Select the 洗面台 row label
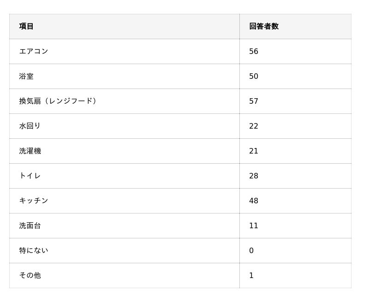369x302 pixels. click(x=30, y=225)
